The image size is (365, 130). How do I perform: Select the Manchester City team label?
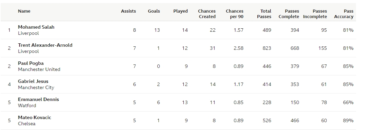pyautogui.click(x=36, y=88)
